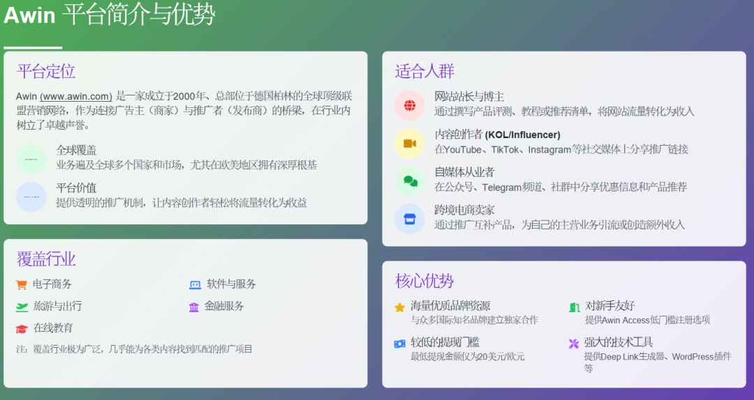Click description mentioning Deep Link生成器

(x=658, y=362)
